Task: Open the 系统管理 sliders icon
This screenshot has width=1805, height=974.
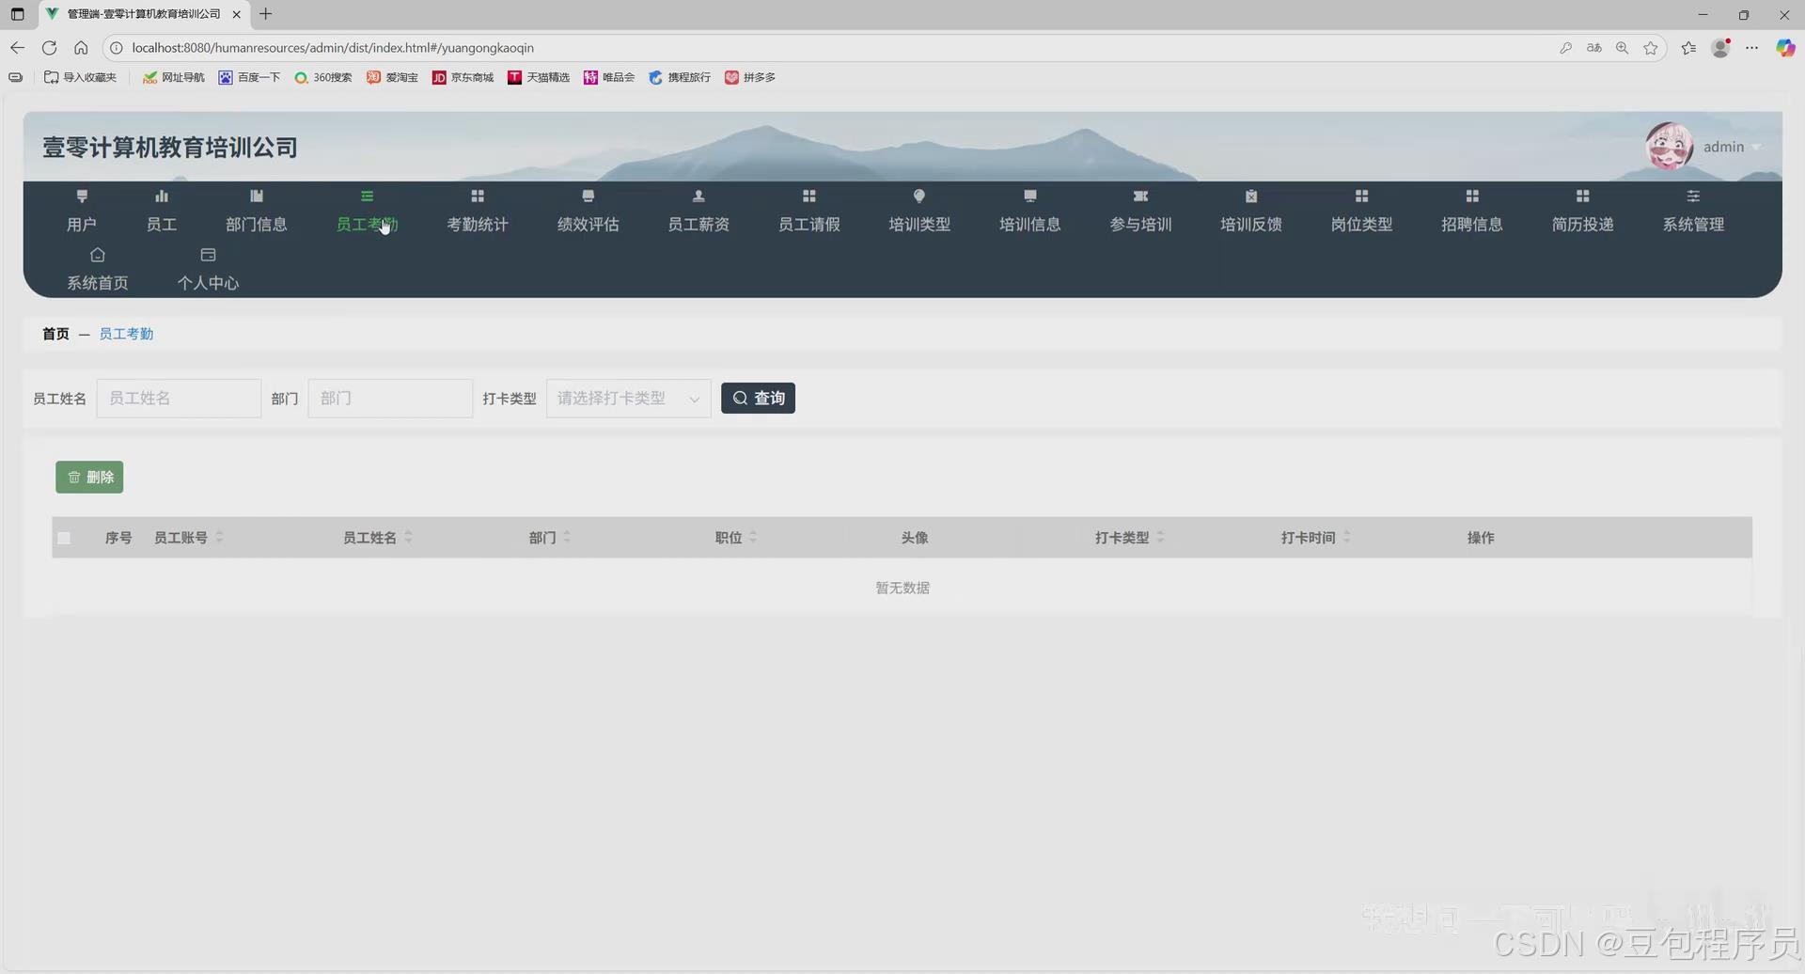Action: pyautogui.click(x=1693, y=196)
